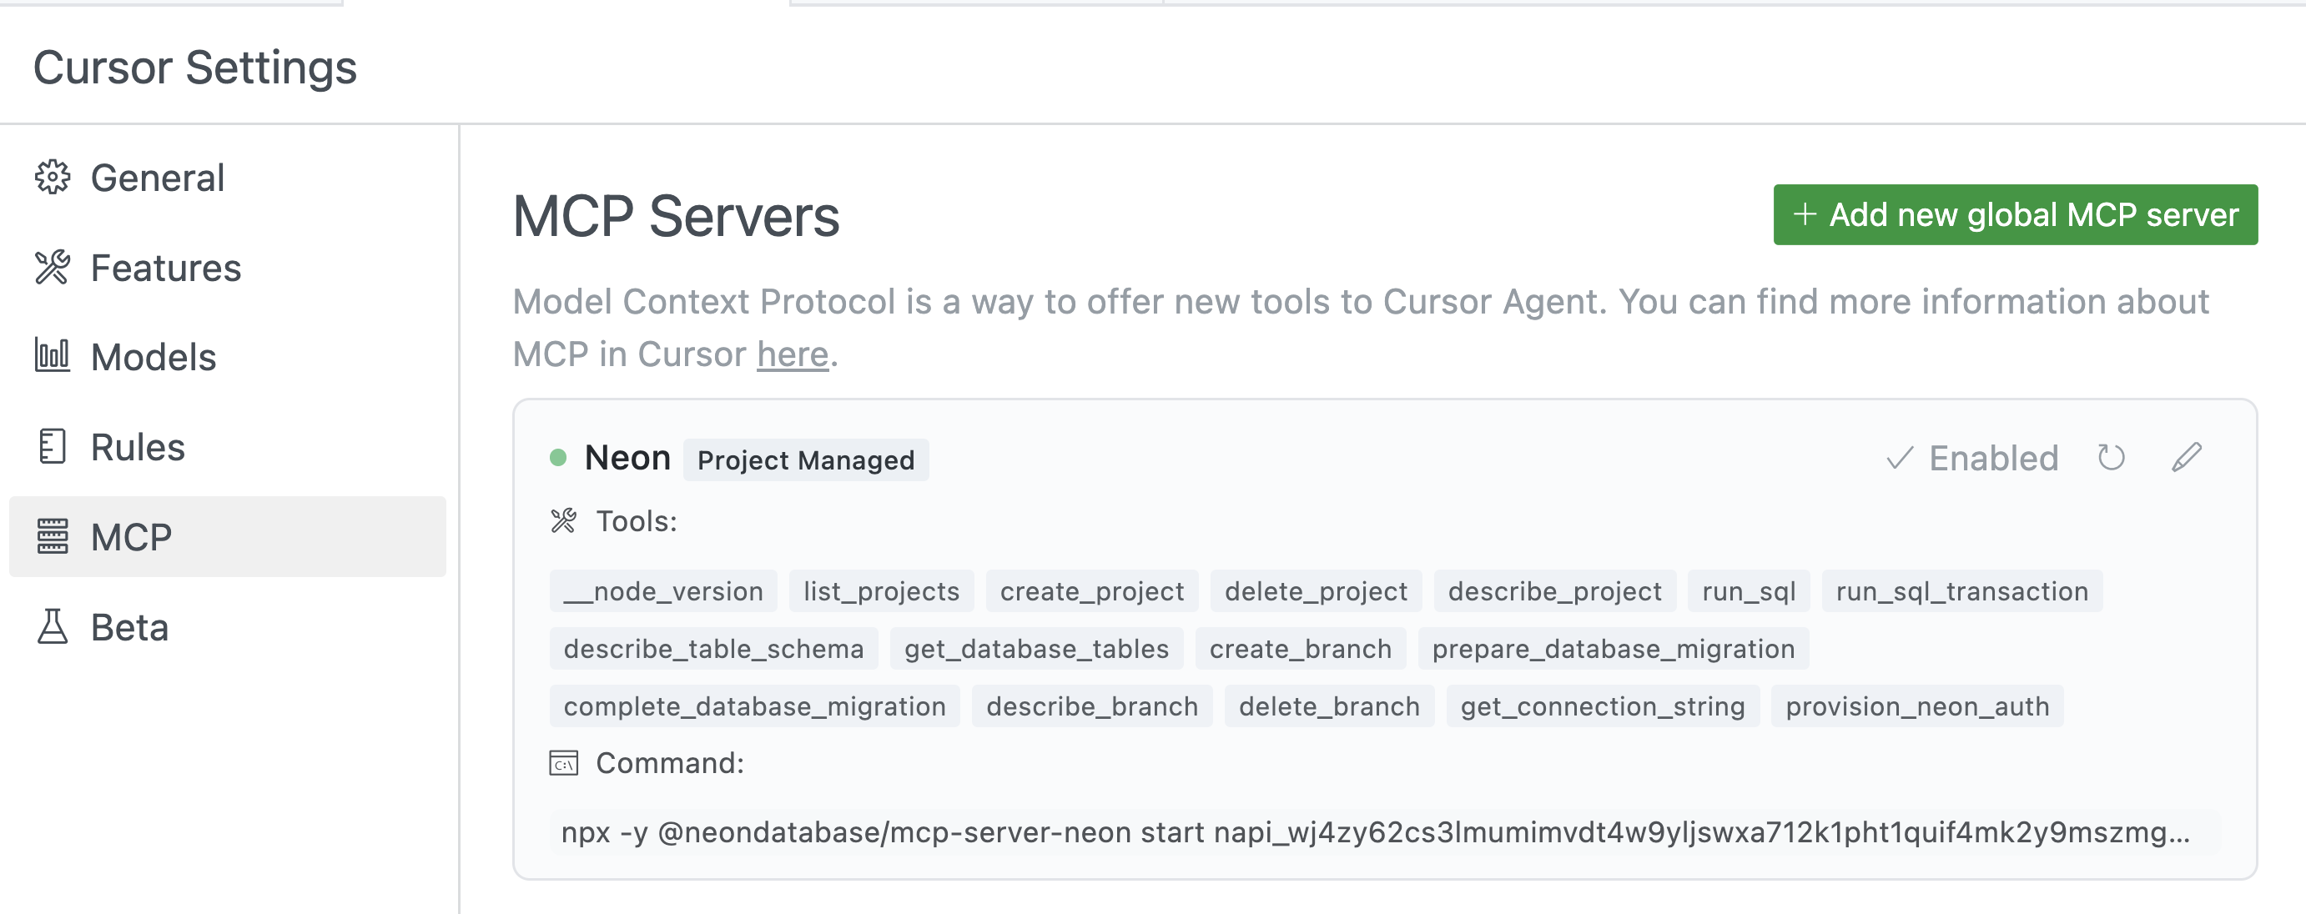
Task: Click the Models bar-chart icon
Action: [x=52, y=355]
